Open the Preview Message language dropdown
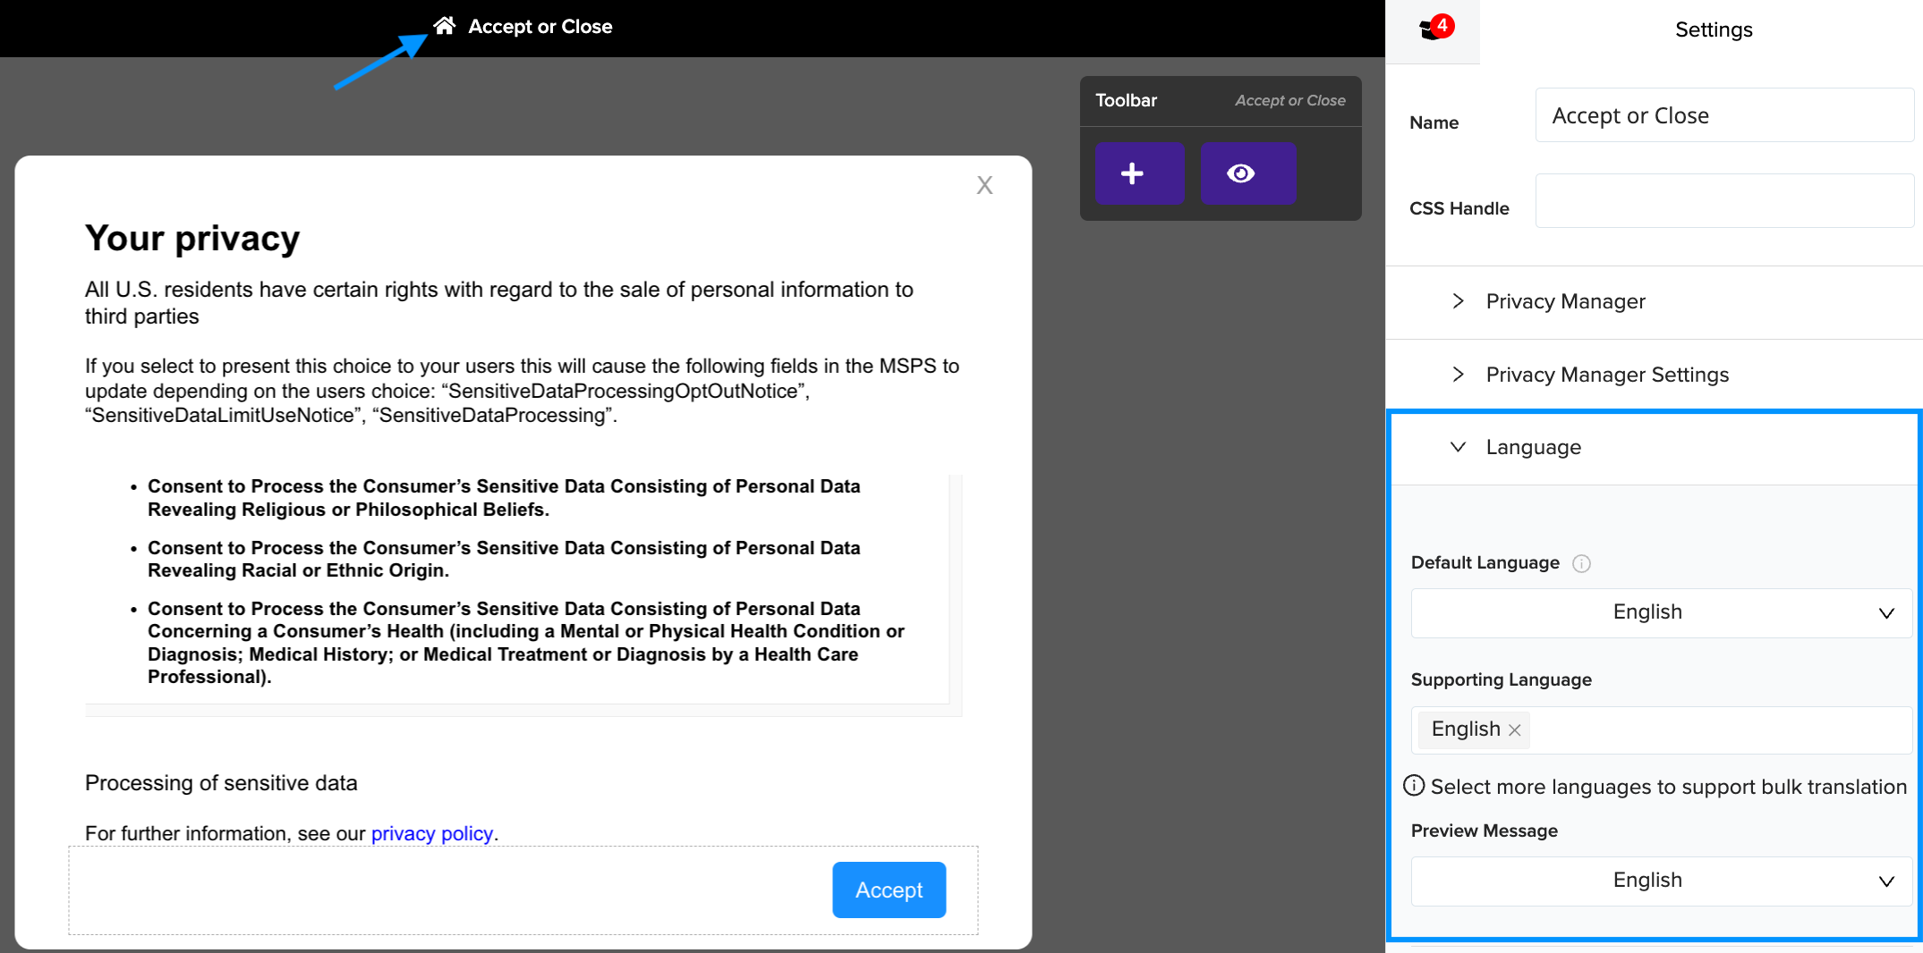1923x953 pixels. (1661, 881)
